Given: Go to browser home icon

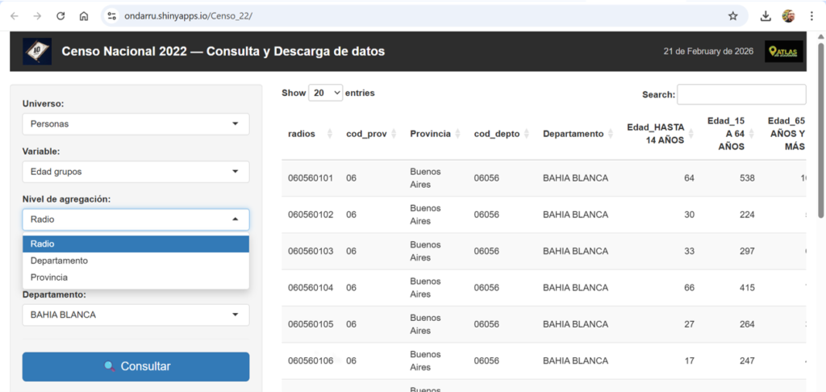Looking at the screenshot, I should click(84, 15).
